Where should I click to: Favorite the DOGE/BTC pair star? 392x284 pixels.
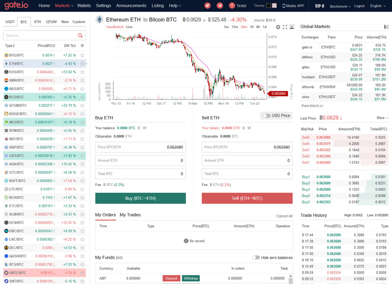point(82,114)
